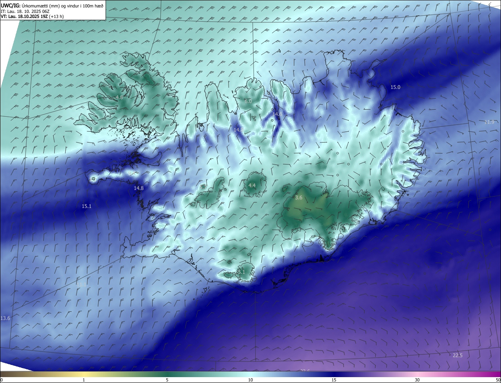Click the 5 label on the color scale
Viewport: 501px width, 383px height.
point(167,380)
